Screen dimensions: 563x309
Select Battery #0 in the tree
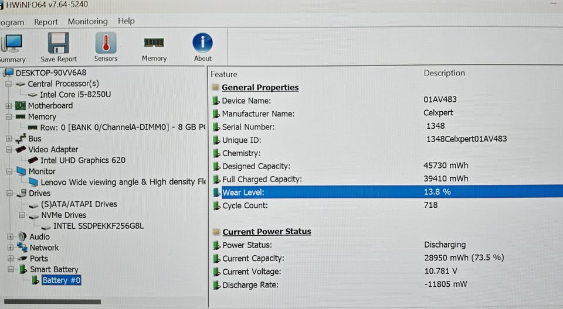click(x=61, y=280)
